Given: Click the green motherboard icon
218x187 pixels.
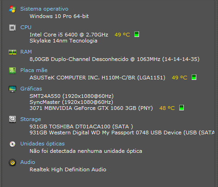Looking at the screenshot, I should tap(12, 71).
